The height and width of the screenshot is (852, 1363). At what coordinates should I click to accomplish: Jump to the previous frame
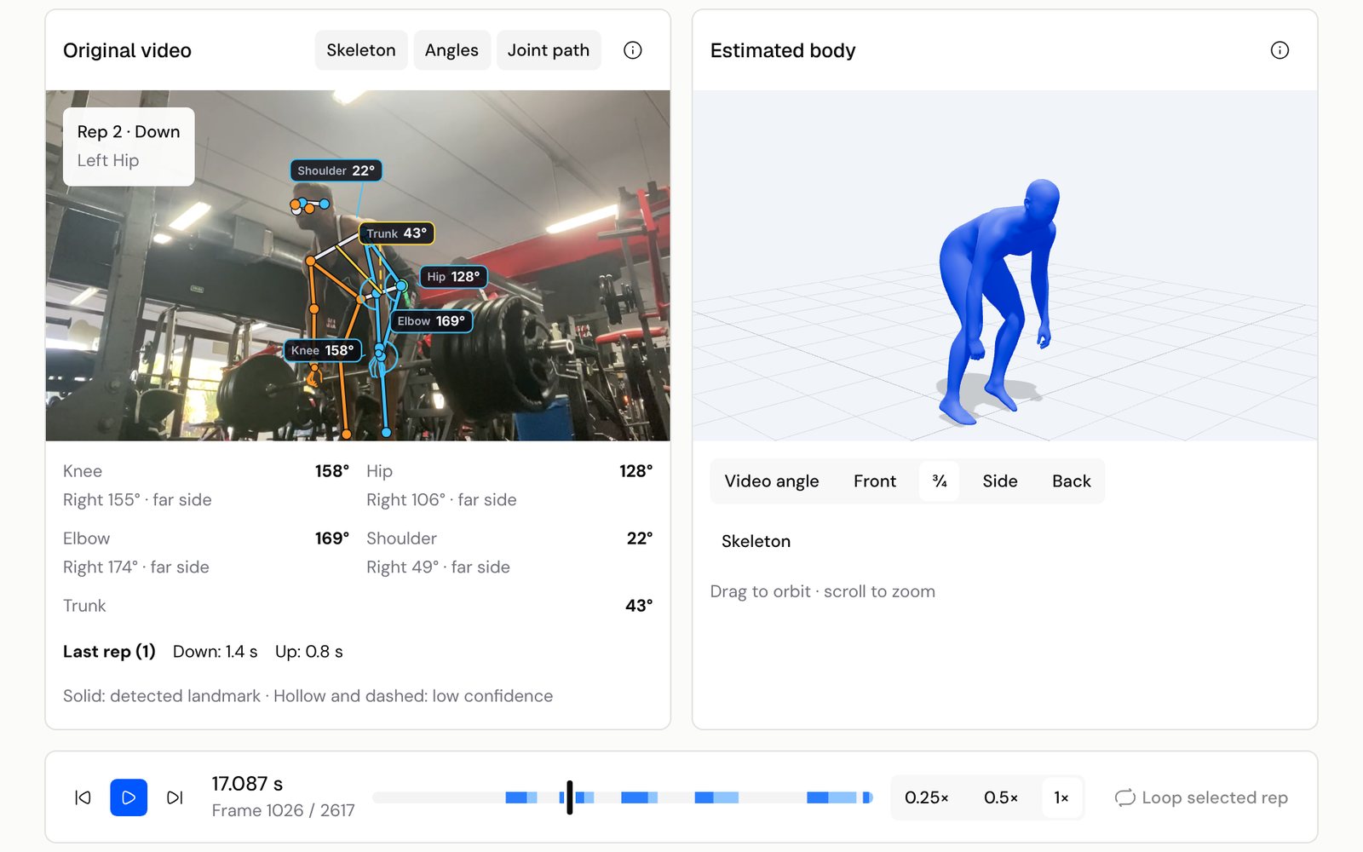[83, 797]
